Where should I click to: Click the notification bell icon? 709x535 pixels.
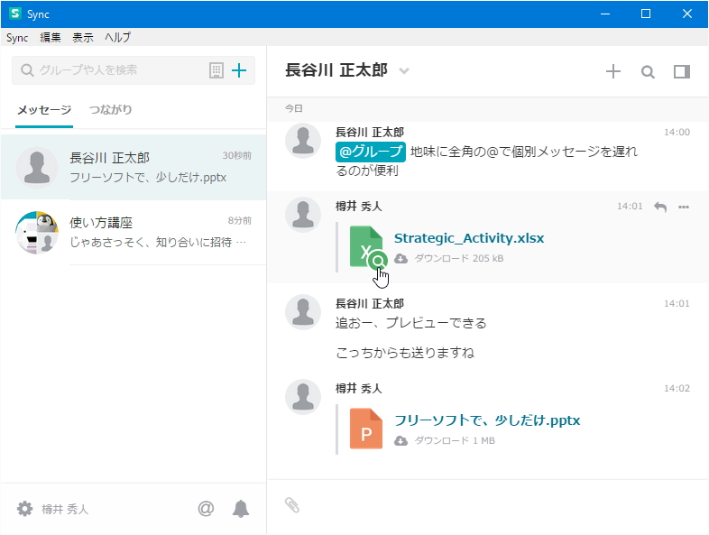coord(241,509)
